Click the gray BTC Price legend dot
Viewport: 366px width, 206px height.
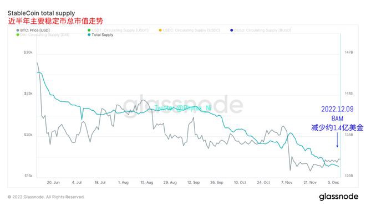tap(18, 30)
